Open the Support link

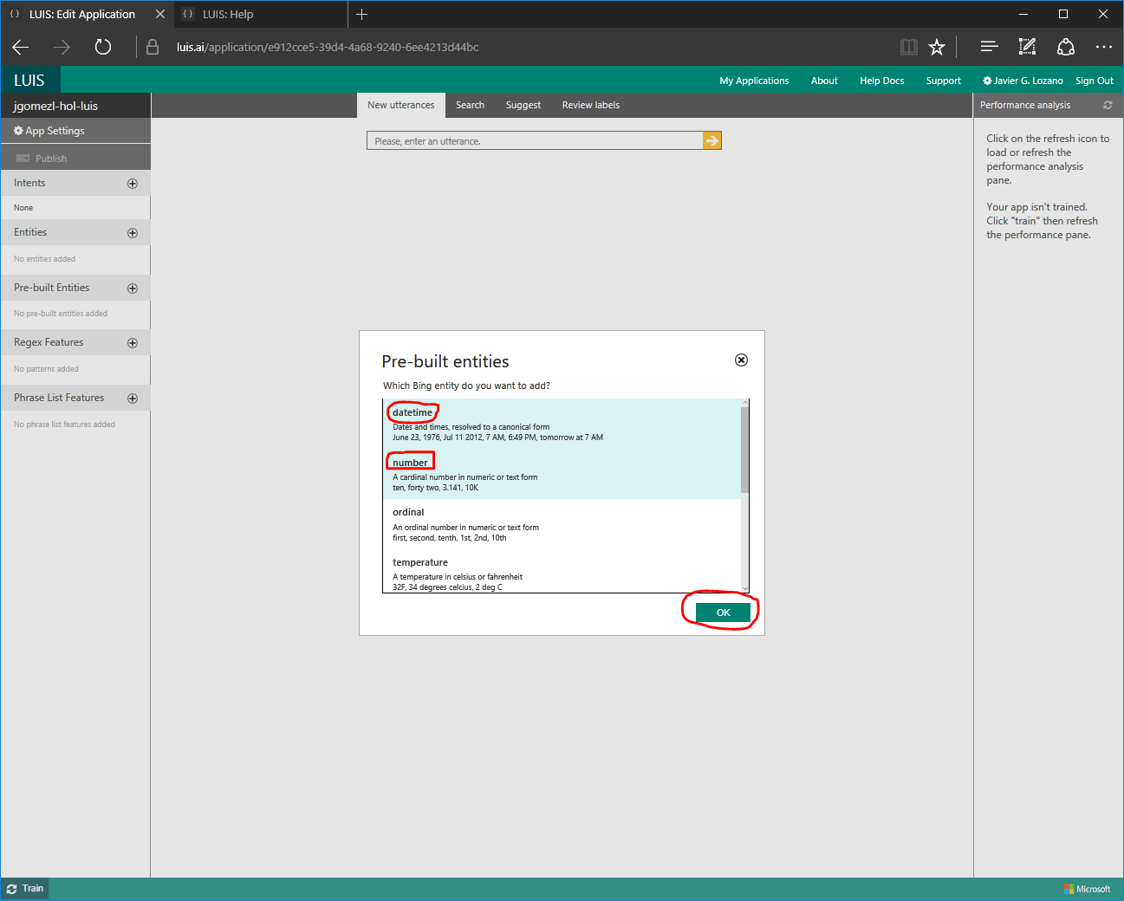(x=943, y=81)
